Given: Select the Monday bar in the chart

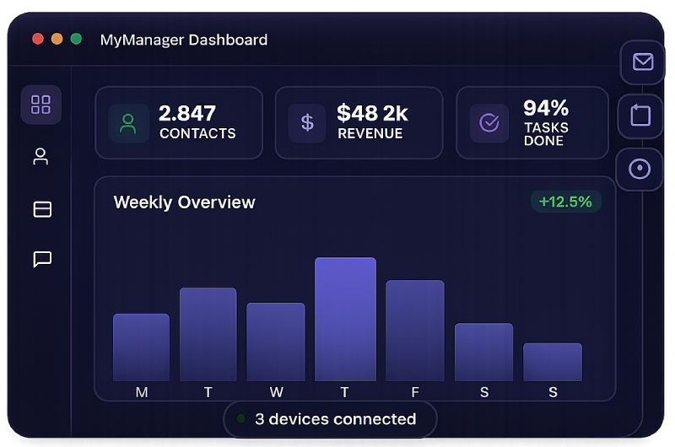Looking at the screenshot, I should pos(141,347).
